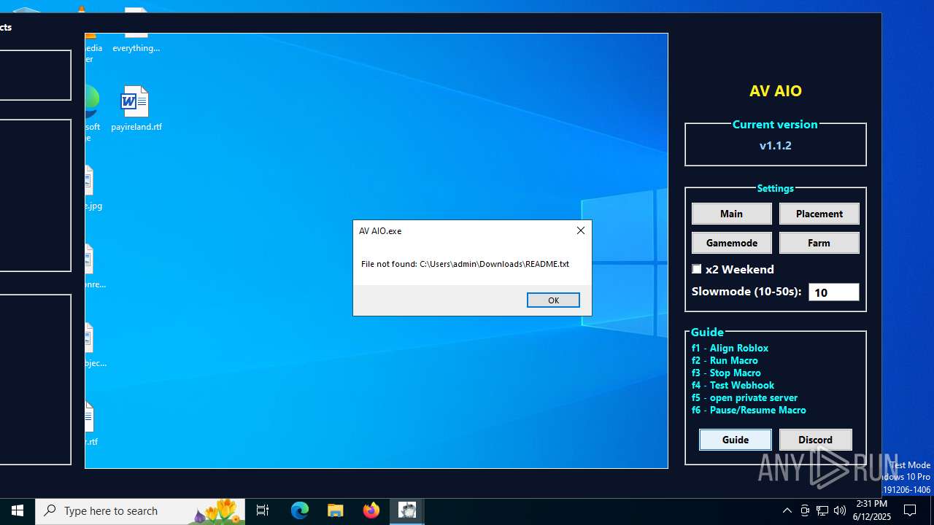Click the taskbar clock showing 2:31 PM

click(x=872, y=510)
